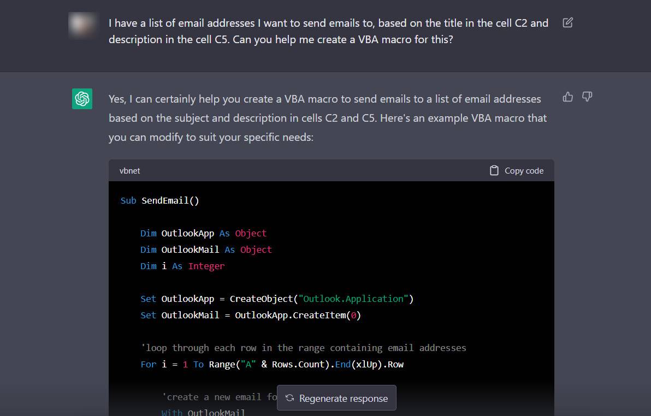This screenshot has width=651, height=416.
Task: Click the "vbnet" language label
Action: coord(130,171)
